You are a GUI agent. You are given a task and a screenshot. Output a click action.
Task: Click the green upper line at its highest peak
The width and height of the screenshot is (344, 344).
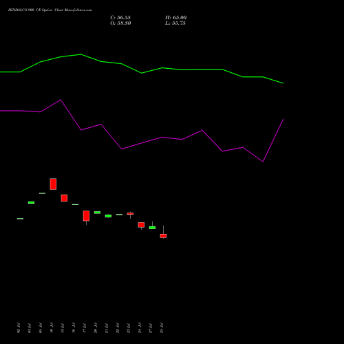(80, 54)
